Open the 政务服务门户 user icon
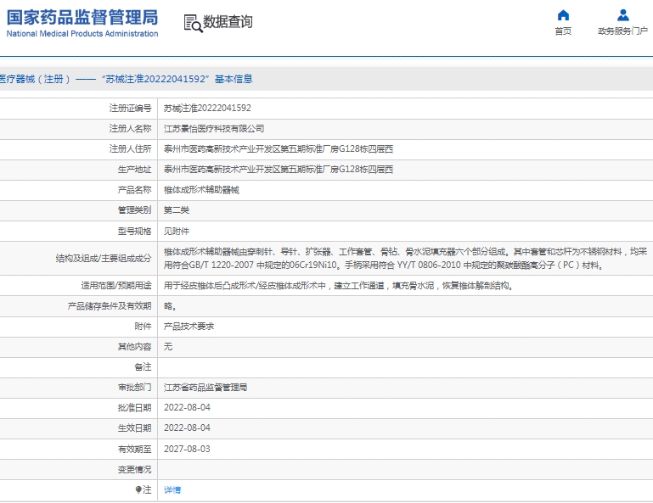 pos(623,15)
